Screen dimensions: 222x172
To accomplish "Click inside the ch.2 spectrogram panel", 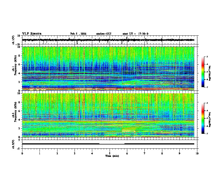I will [108, 115].
